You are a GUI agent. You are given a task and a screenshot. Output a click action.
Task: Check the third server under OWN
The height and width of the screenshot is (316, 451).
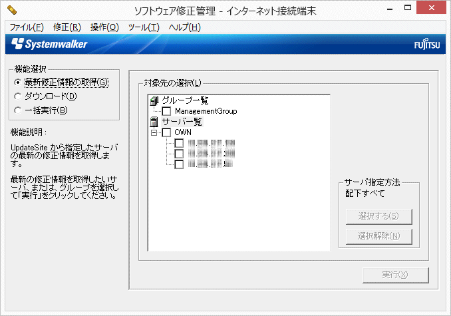coord(179,164)
